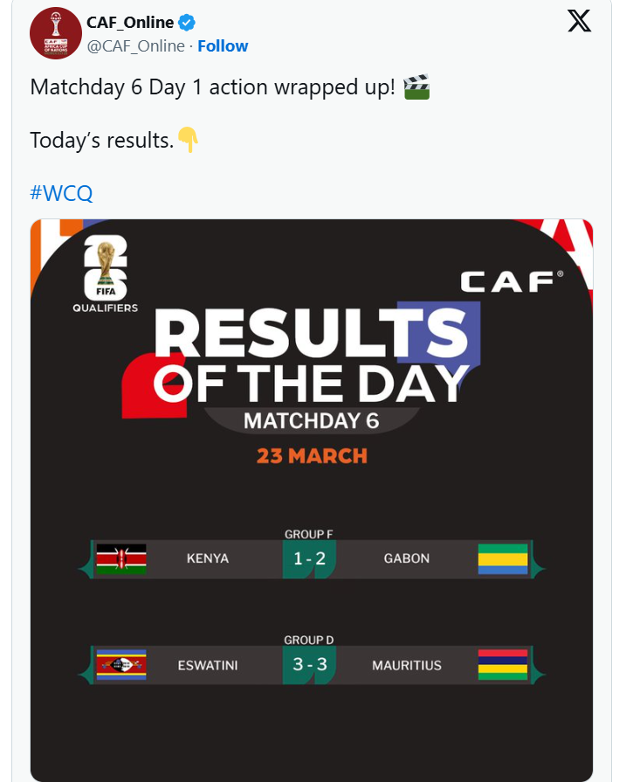
Task: Follow the CAF_Online account
Action: point(223,46)
